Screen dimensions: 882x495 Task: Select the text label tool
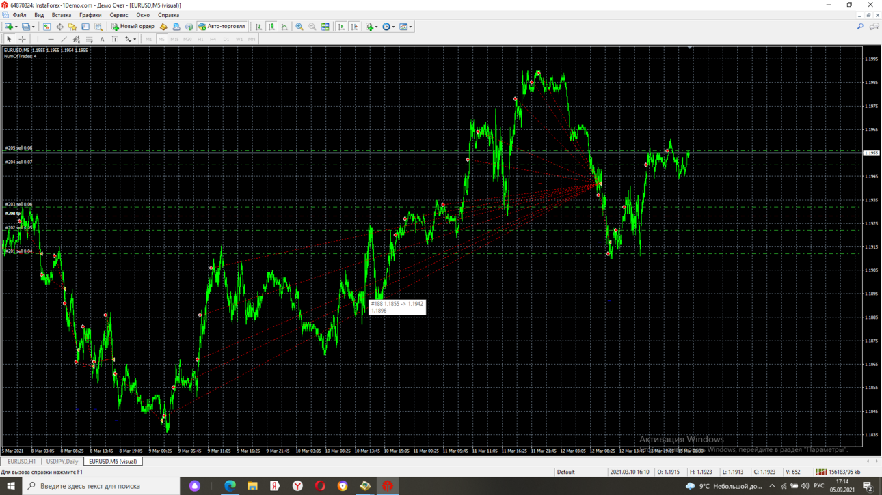click(x=116, y=39)
